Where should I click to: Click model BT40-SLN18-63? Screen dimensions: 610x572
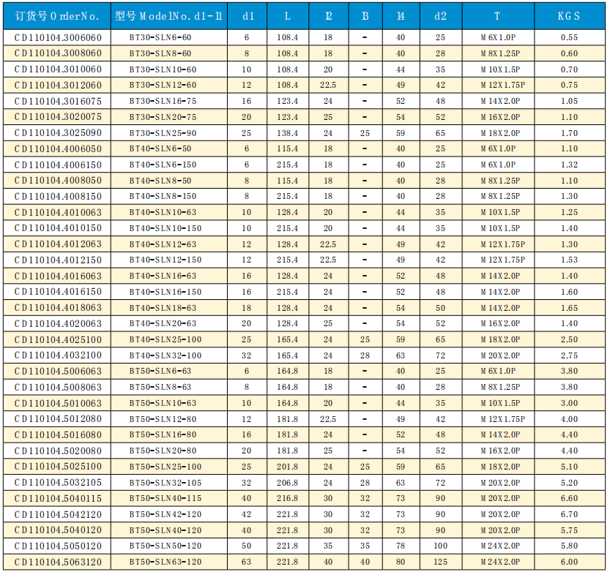(x=163, y=308)
